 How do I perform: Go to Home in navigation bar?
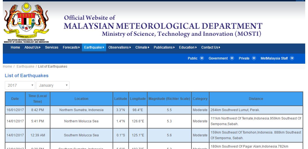click(x=15, y=47)
